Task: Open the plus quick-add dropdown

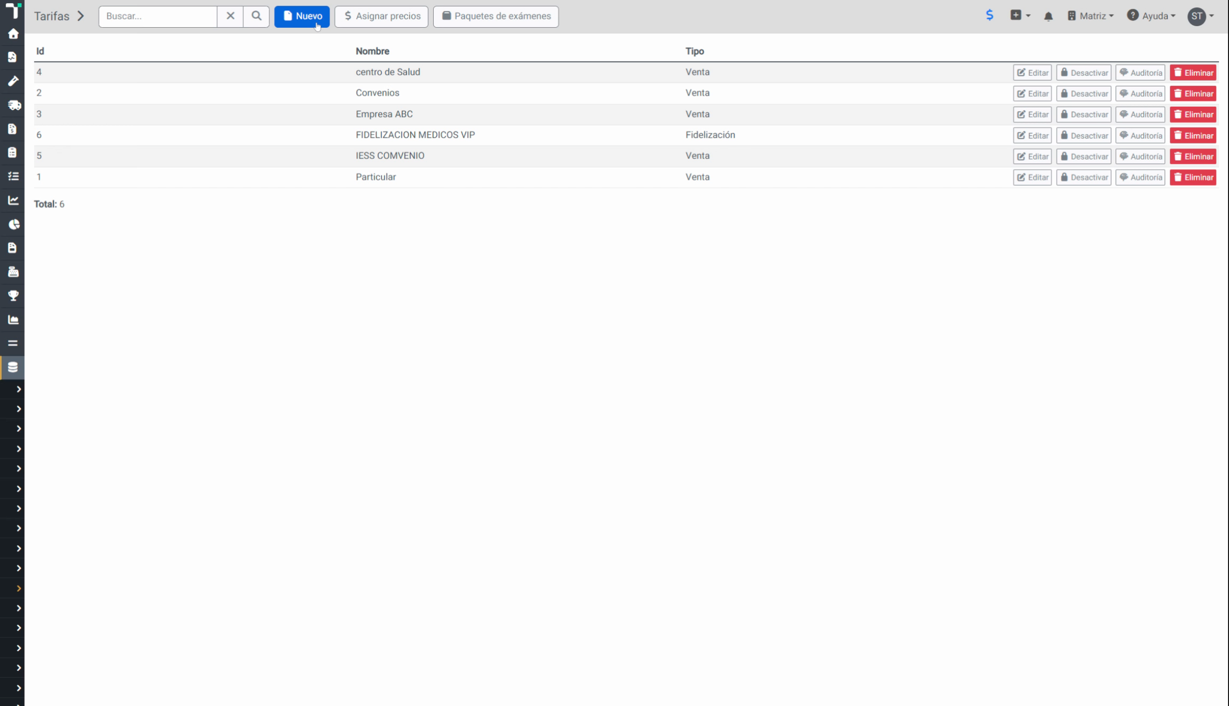Action: point(1020,16)
